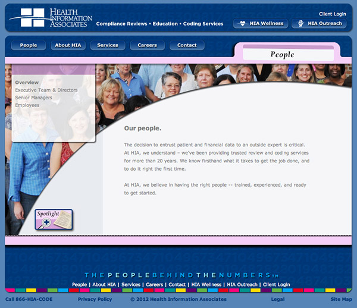Screen dimensions: 357x308
Task: Click the footer Careers link
Action: tap(155, 285)
